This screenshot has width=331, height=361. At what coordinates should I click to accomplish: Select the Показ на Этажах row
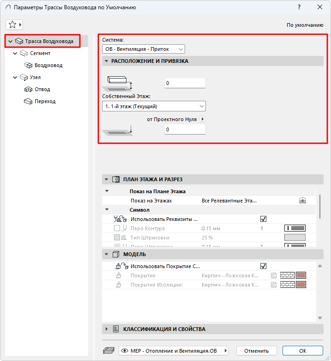click(209, 201)
